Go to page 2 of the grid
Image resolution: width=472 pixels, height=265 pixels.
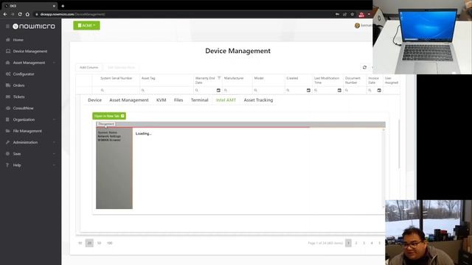pyautogui.click(x=356, y=243)
